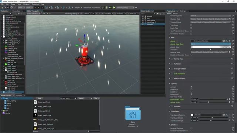Enable the Normal Map section checkbox
237x133 pixels.
[x=172, y=59]
